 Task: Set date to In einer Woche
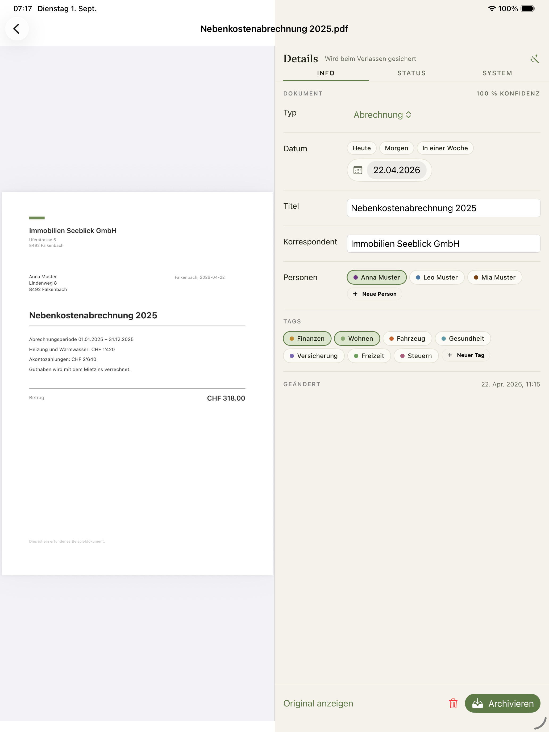[445, 148]
